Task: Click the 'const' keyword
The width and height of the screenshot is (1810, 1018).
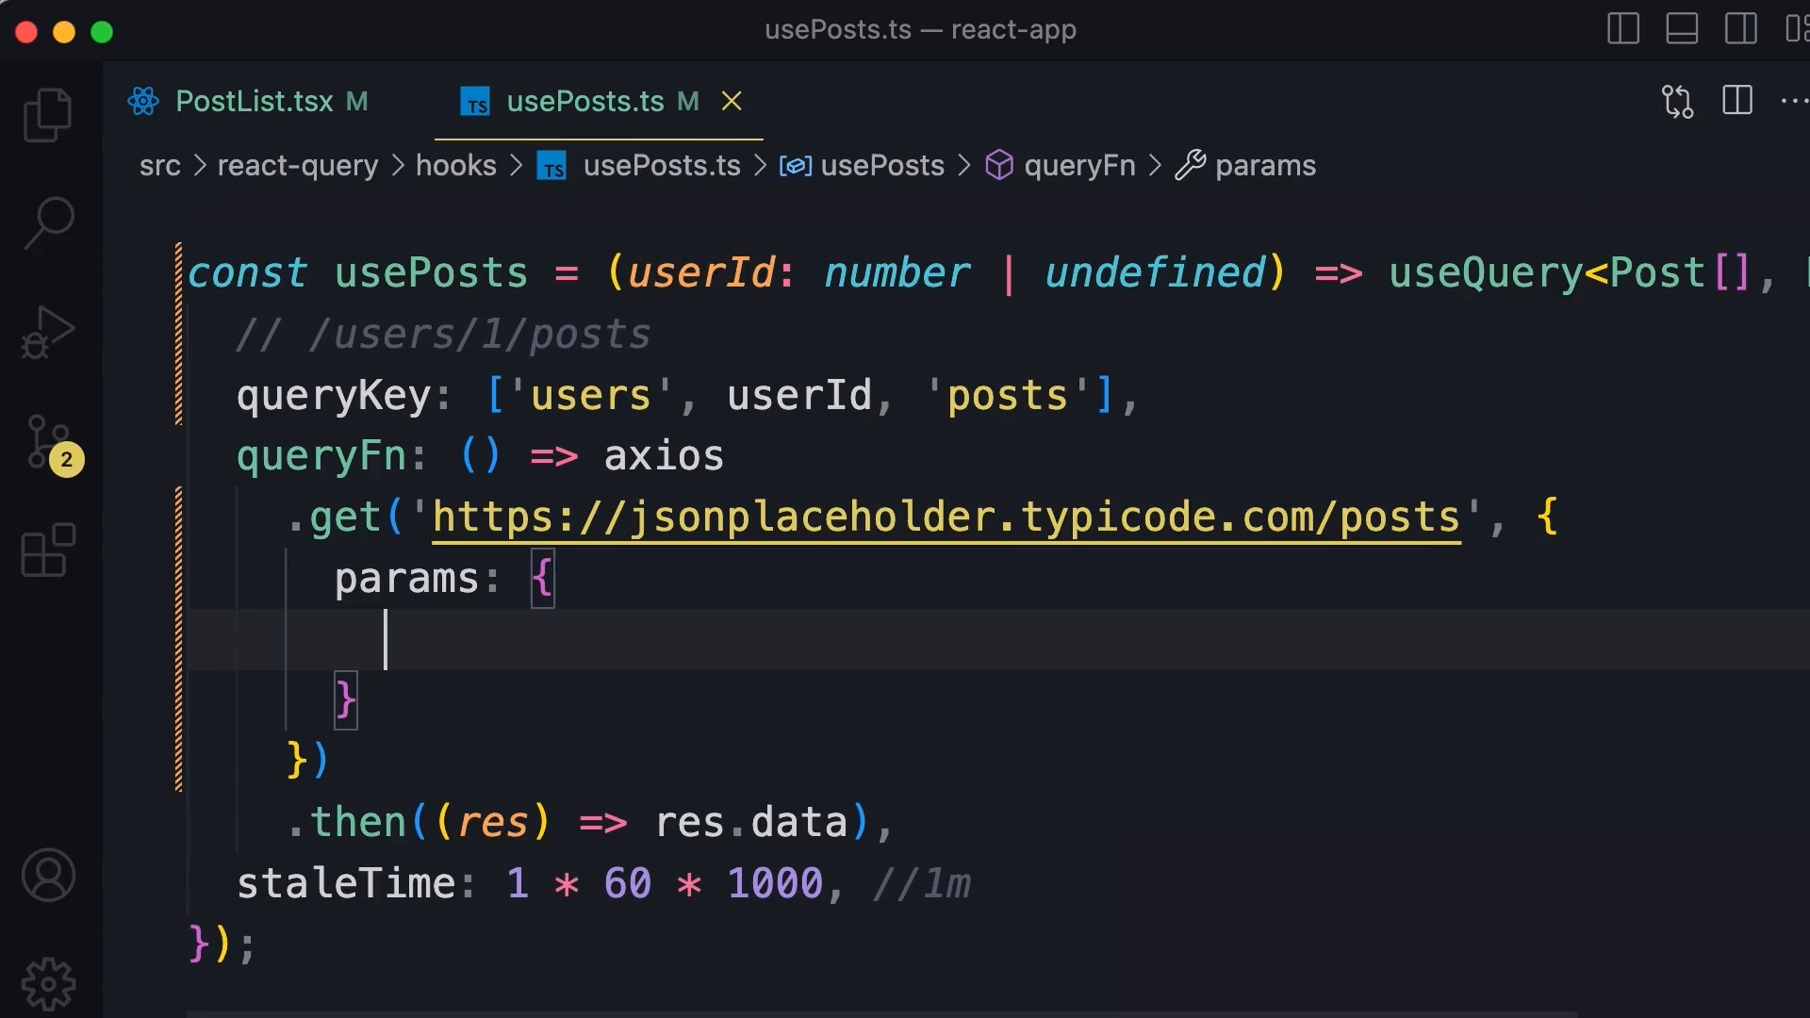Action: pyautogui.click(x=247, y=273)
